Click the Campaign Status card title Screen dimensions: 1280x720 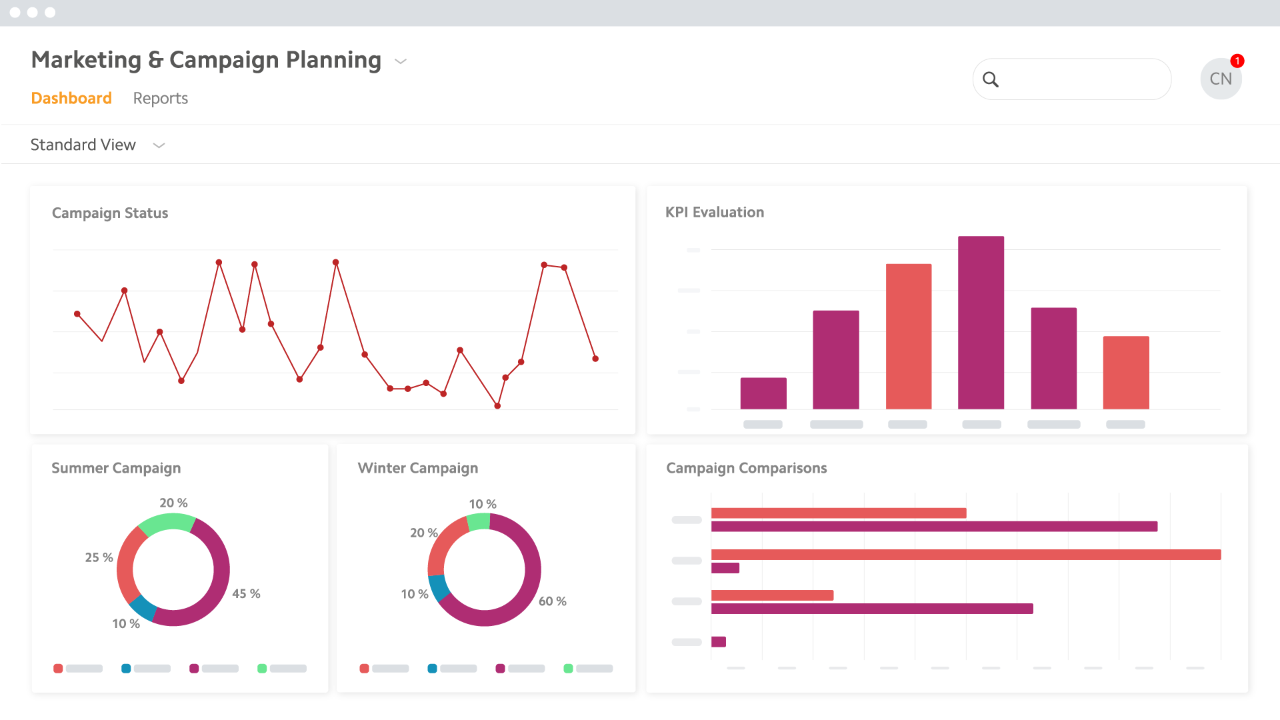110,213
